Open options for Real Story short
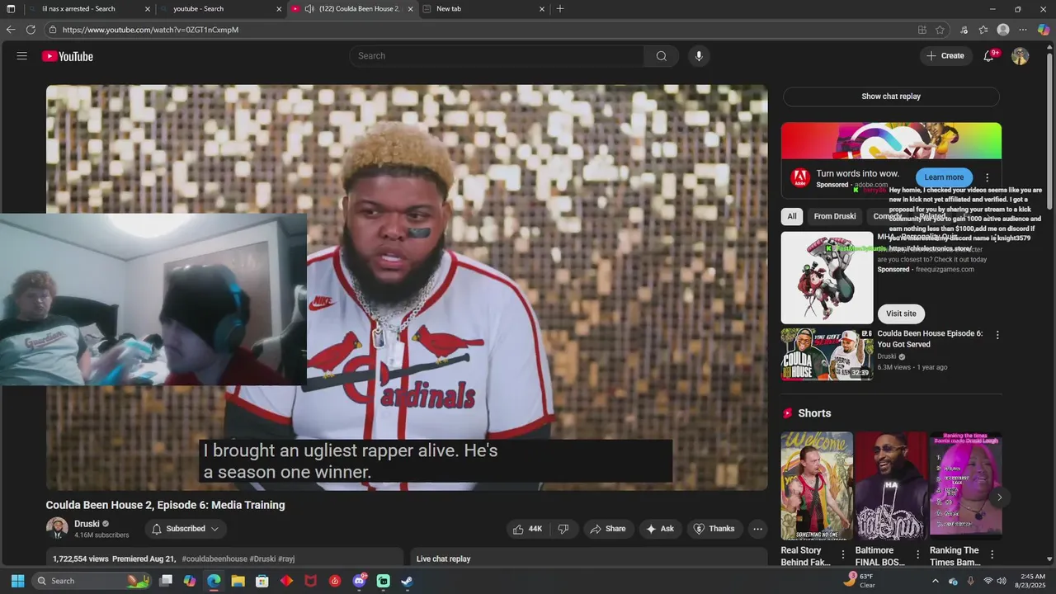The height and width of the screenshot is (594, 1056). point(843,555)
